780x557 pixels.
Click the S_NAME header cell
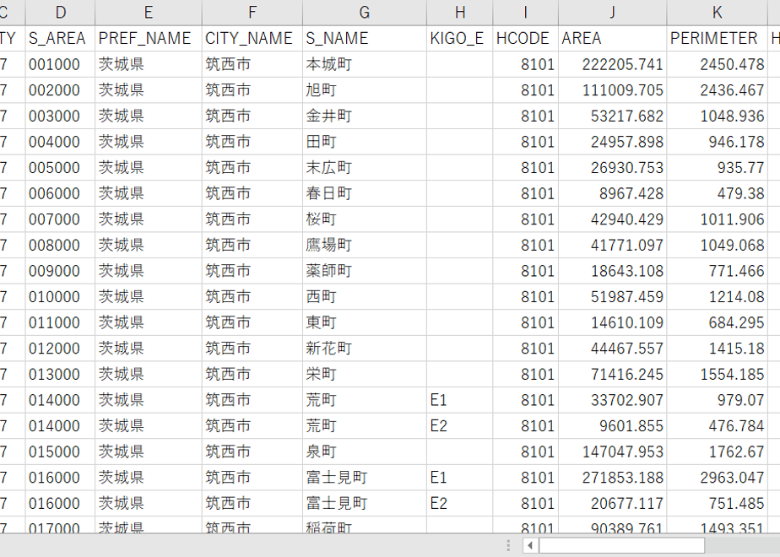coord(364,38)
